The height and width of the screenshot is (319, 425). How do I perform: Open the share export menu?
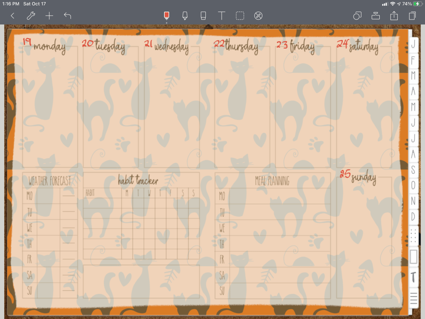[394, 16]
